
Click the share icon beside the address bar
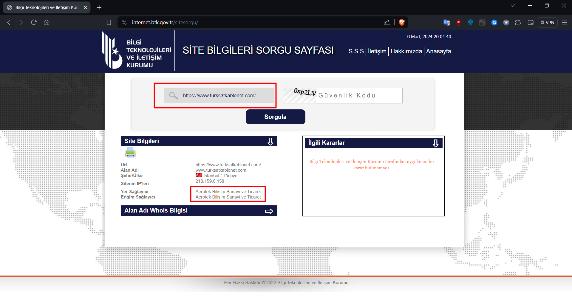[x=387, y=22]
